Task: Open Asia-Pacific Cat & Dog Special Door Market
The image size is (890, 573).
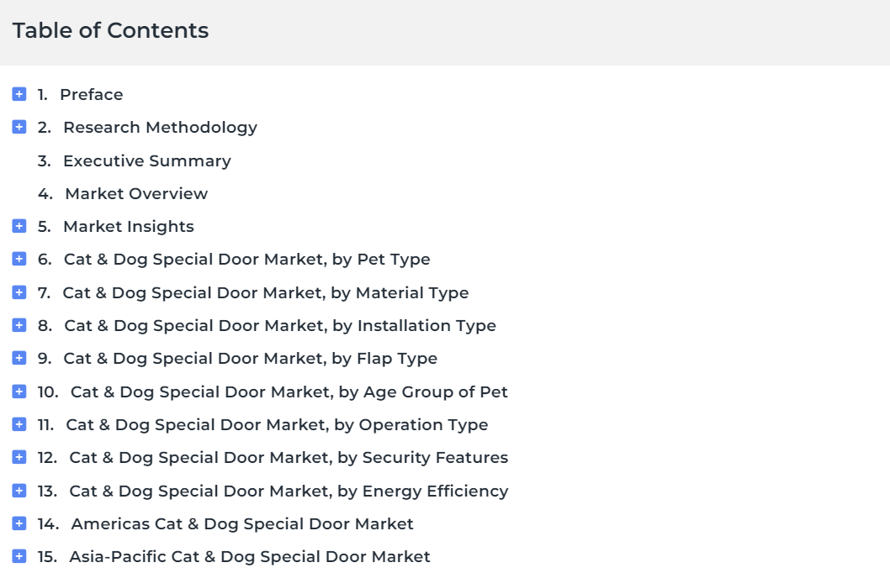Action: [x=250, y=557]
